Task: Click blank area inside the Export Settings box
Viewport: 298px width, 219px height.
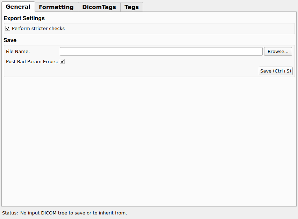Action: pos(175,29)
